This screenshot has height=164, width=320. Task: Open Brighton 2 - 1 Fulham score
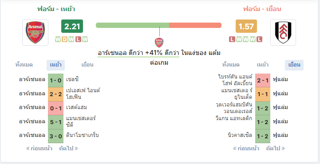tap(263, 81)
